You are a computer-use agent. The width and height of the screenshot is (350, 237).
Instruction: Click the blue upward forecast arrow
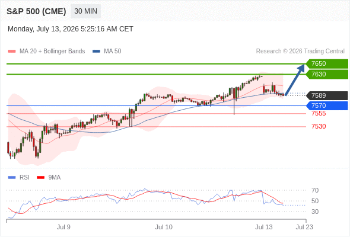pos(295,80)
